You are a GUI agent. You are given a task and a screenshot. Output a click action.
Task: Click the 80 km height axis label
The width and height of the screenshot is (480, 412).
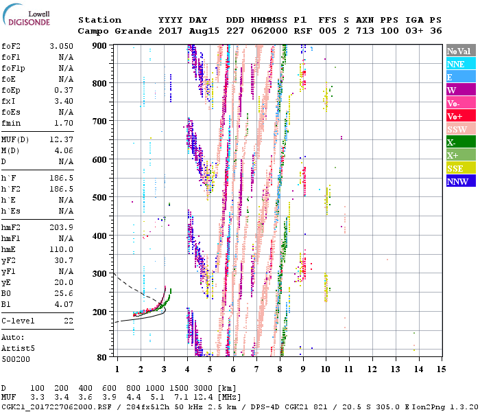tap(102, 358)
